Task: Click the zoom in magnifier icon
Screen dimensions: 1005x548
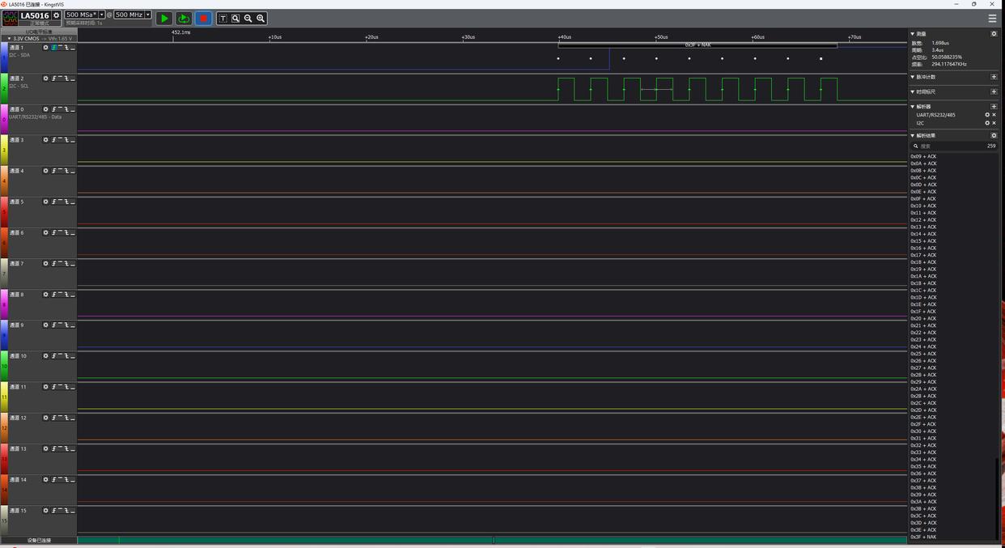Action: [x=261, y=18]
